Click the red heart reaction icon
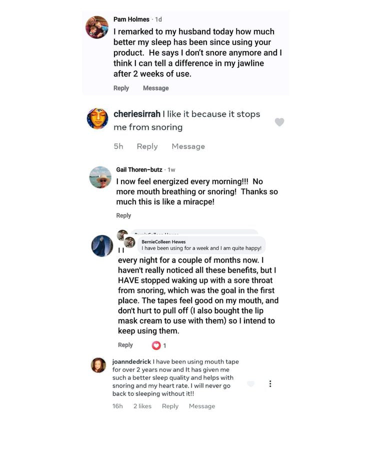The width and height of the screenshot is (380, 475). (156, 345)
